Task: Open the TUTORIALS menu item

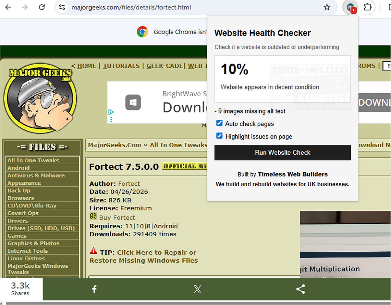Action: click(121, 66)
